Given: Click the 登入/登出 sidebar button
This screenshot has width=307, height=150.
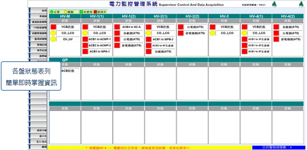Looking at the screenshot, I should coord(38,141).
